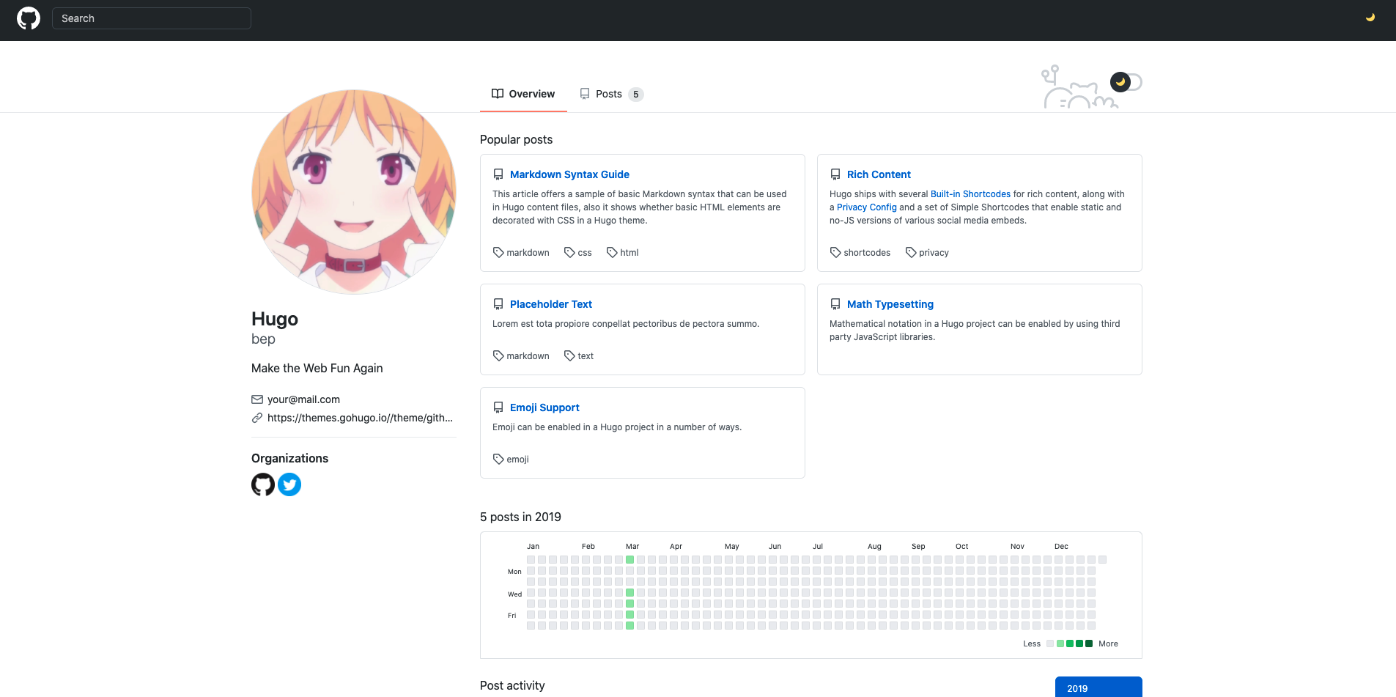Open the Emoji Support post
Image resolution: width=1396 pixels, height=697 pixels.
pos(544,407)
